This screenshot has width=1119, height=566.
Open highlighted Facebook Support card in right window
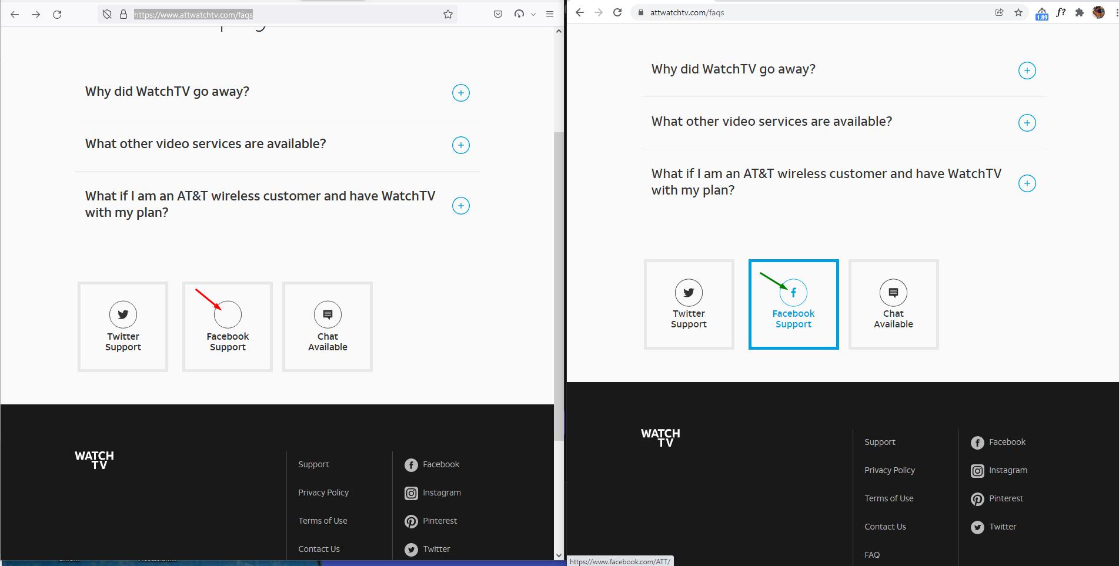coord(794,304)
